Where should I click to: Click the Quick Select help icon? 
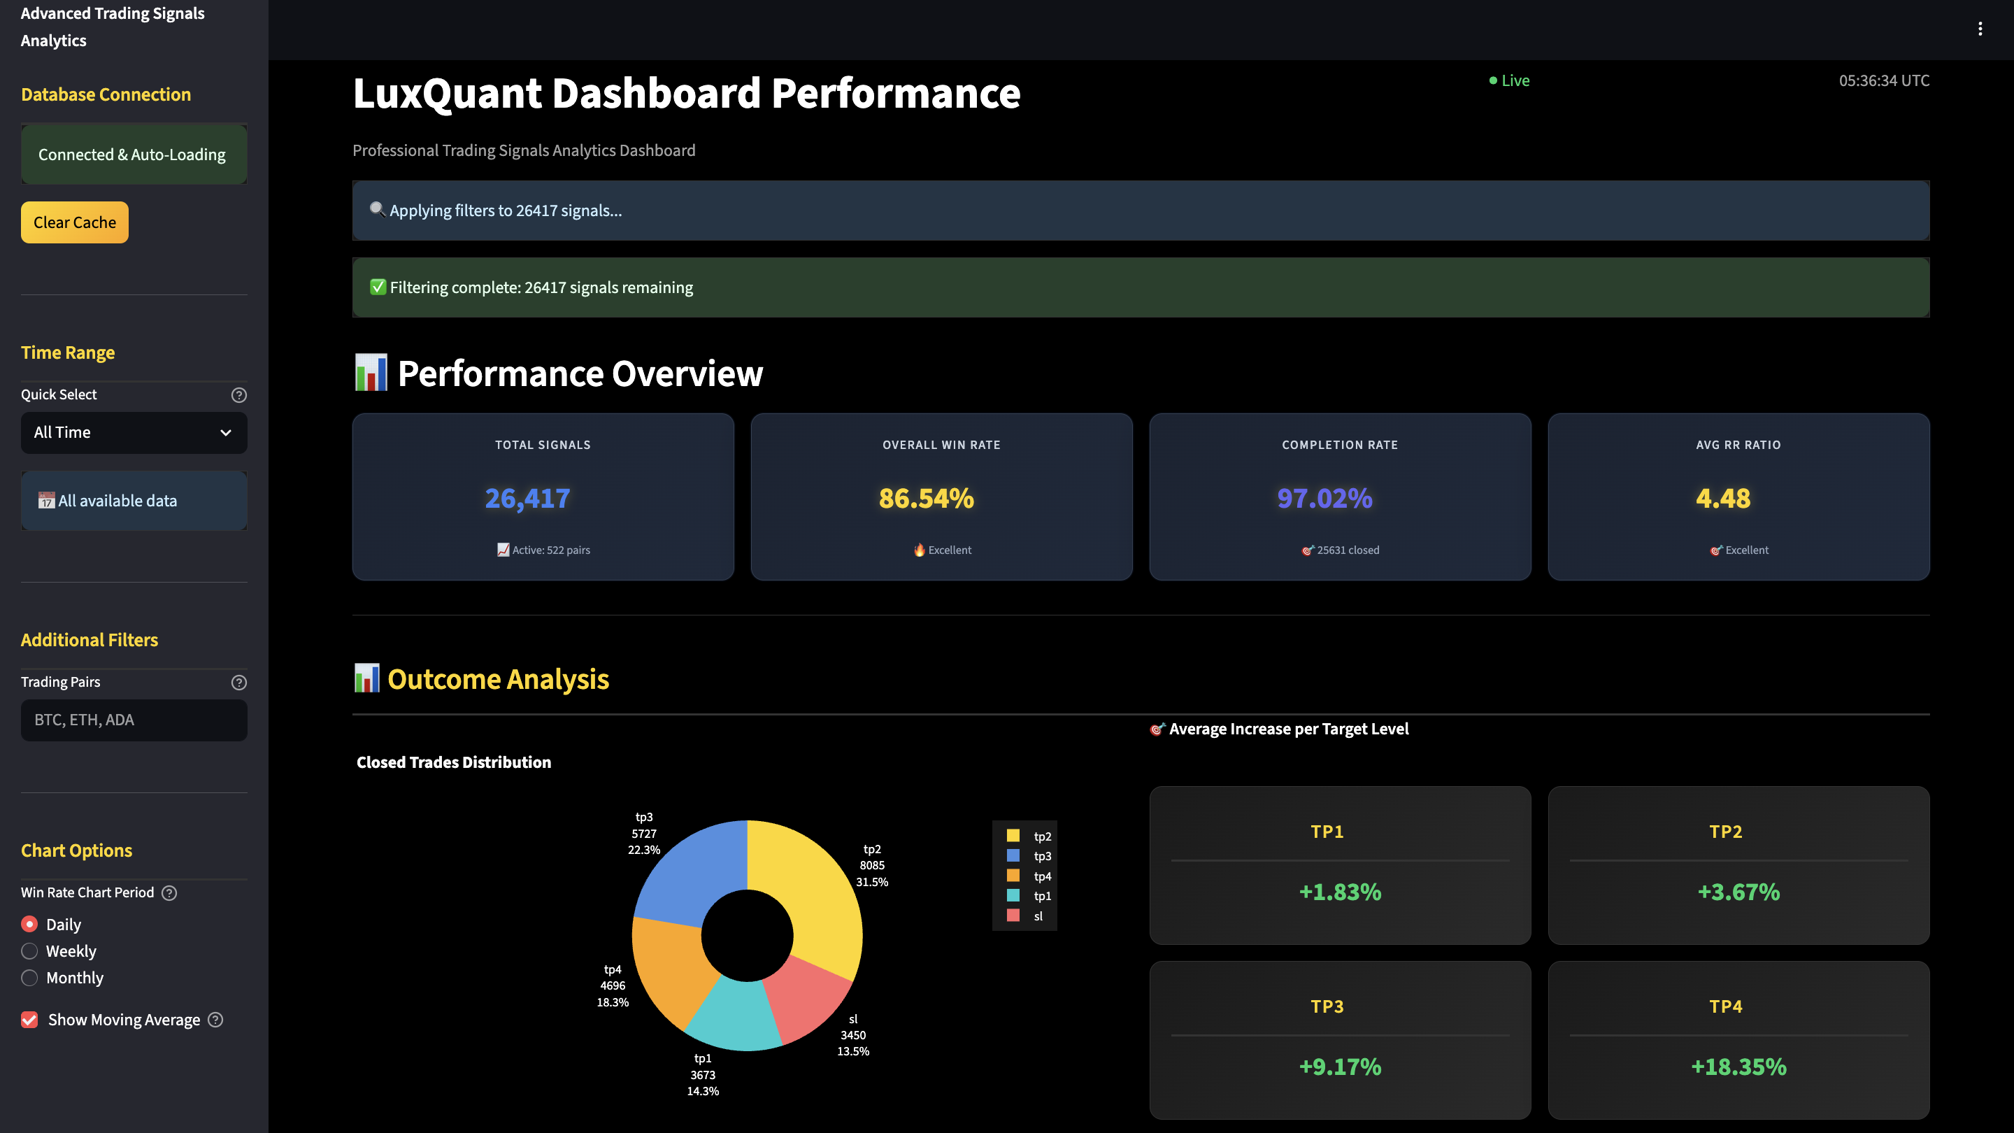tap(238, 395)
